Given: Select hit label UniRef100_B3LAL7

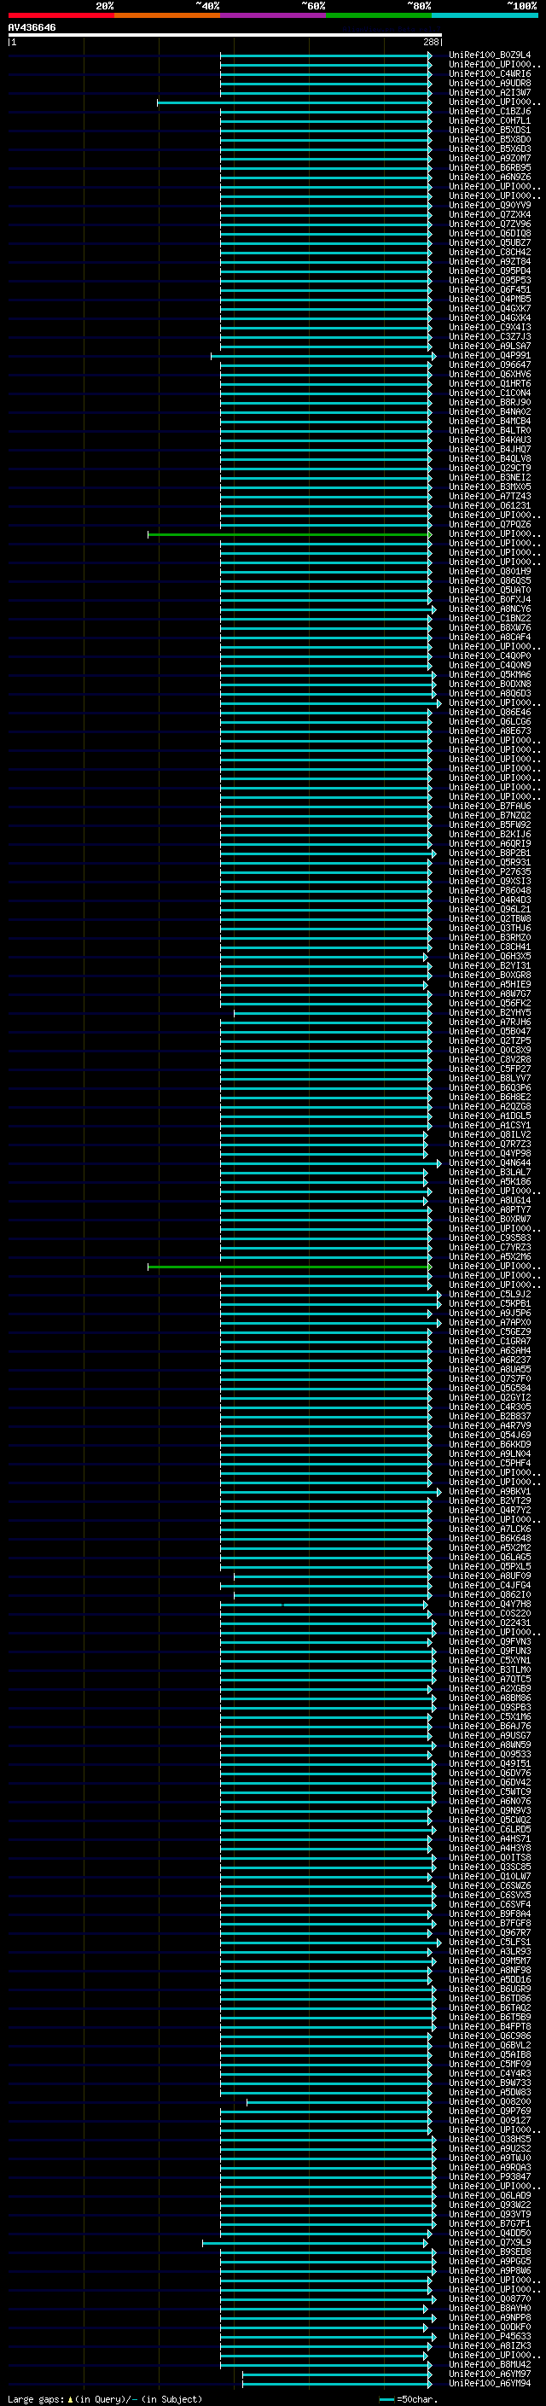Looking at the screenshot, I should pos(490,1172).
